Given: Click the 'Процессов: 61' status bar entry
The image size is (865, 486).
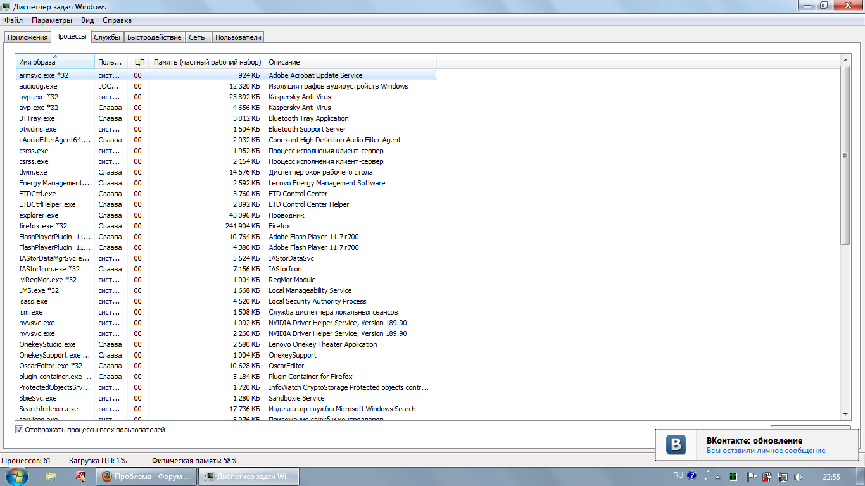Looking at the screenshot, I should click(26, 461).
